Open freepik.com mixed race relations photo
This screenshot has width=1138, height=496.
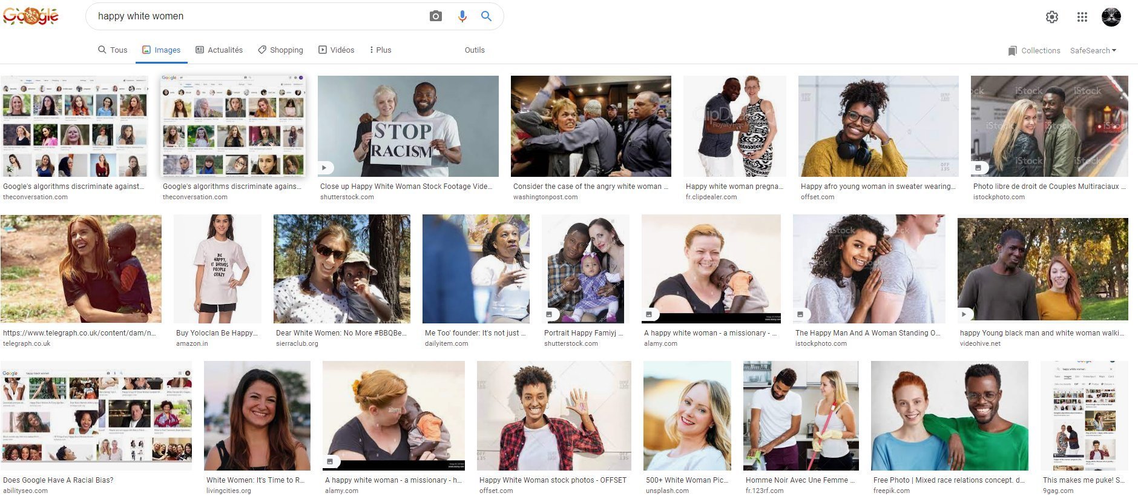point(950,415)
